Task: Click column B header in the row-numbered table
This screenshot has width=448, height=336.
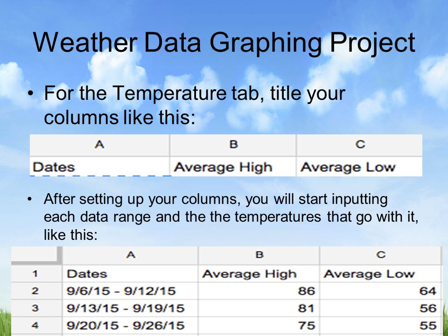Action: 259,255
